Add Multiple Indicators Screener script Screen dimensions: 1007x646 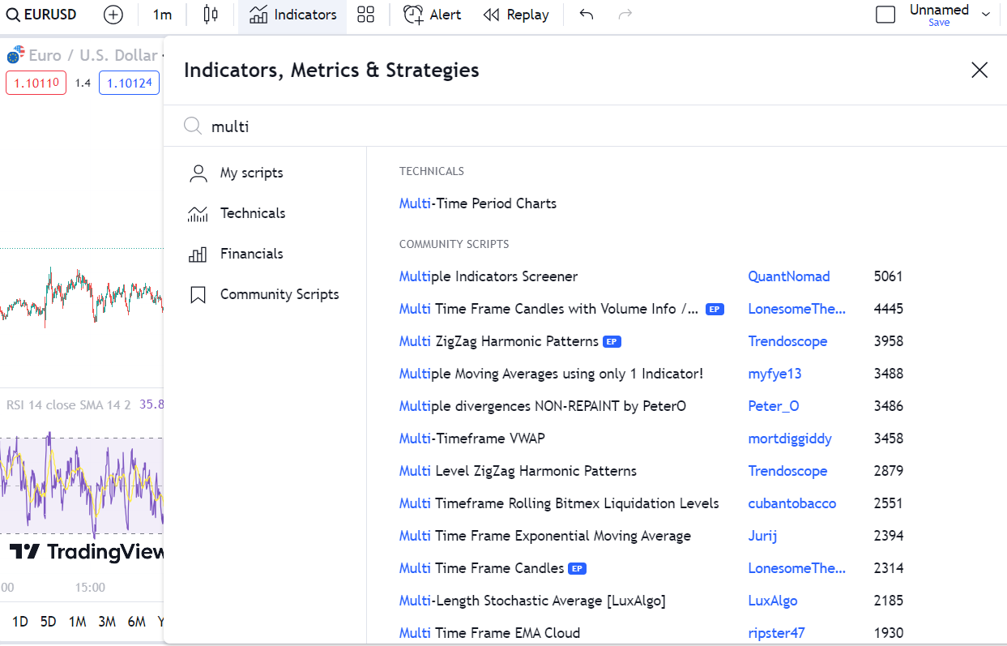tap(489, 276)
